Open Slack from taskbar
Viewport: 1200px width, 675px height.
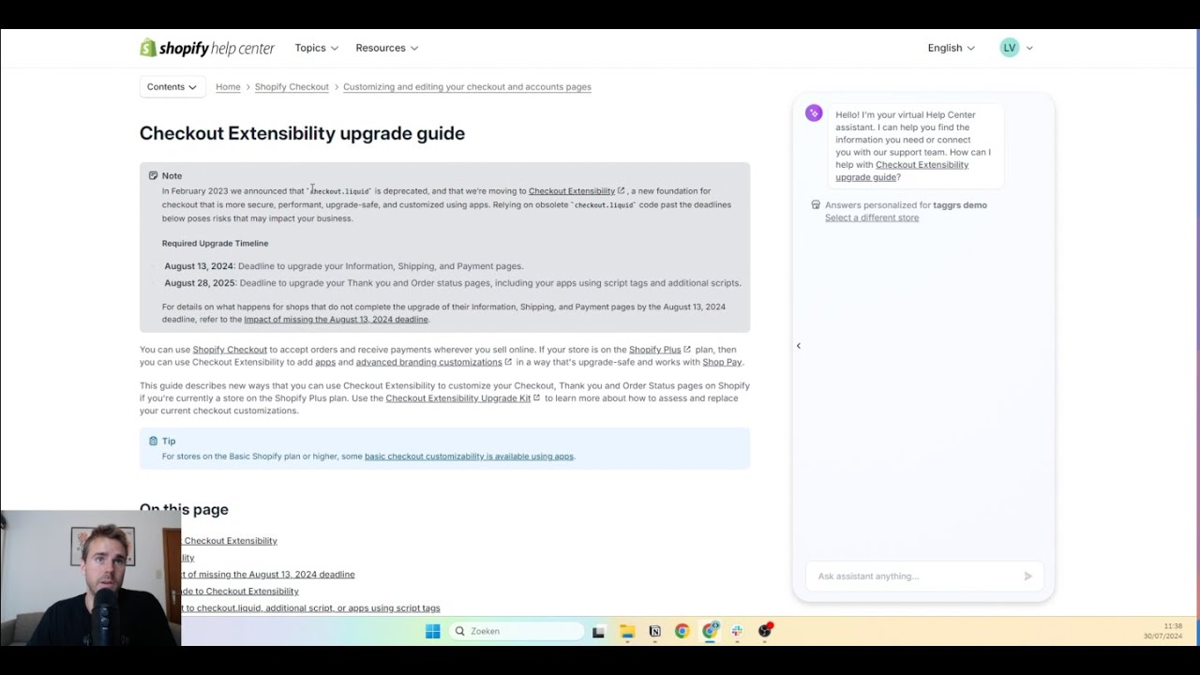tap(738, 631)
